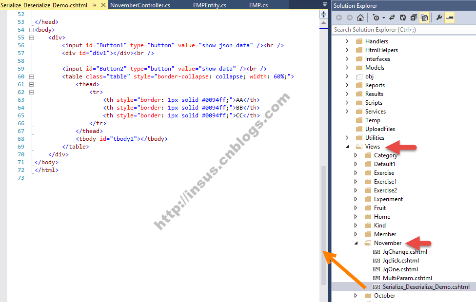Viewport: 476px width, 302px height.
Task: Click the Services folder icon
Action: 359,112
